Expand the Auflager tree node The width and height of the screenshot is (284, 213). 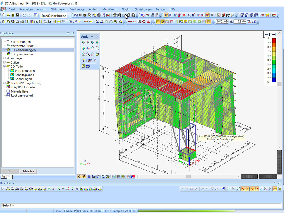coord(4,58)
